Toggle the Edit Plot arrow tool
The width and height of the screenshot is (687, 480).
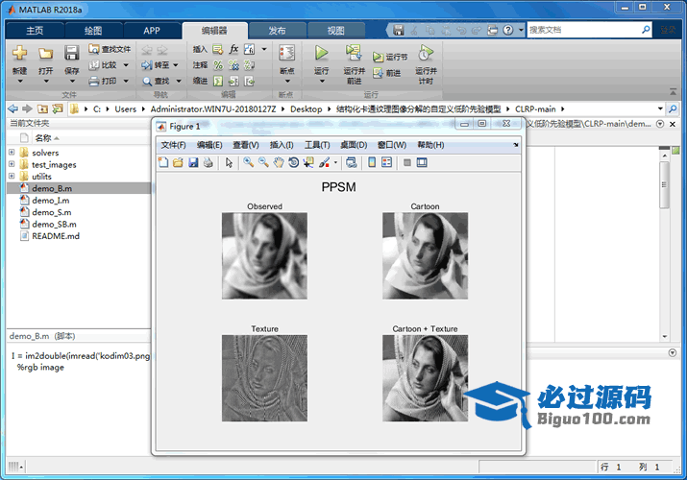tap(229, 162)
